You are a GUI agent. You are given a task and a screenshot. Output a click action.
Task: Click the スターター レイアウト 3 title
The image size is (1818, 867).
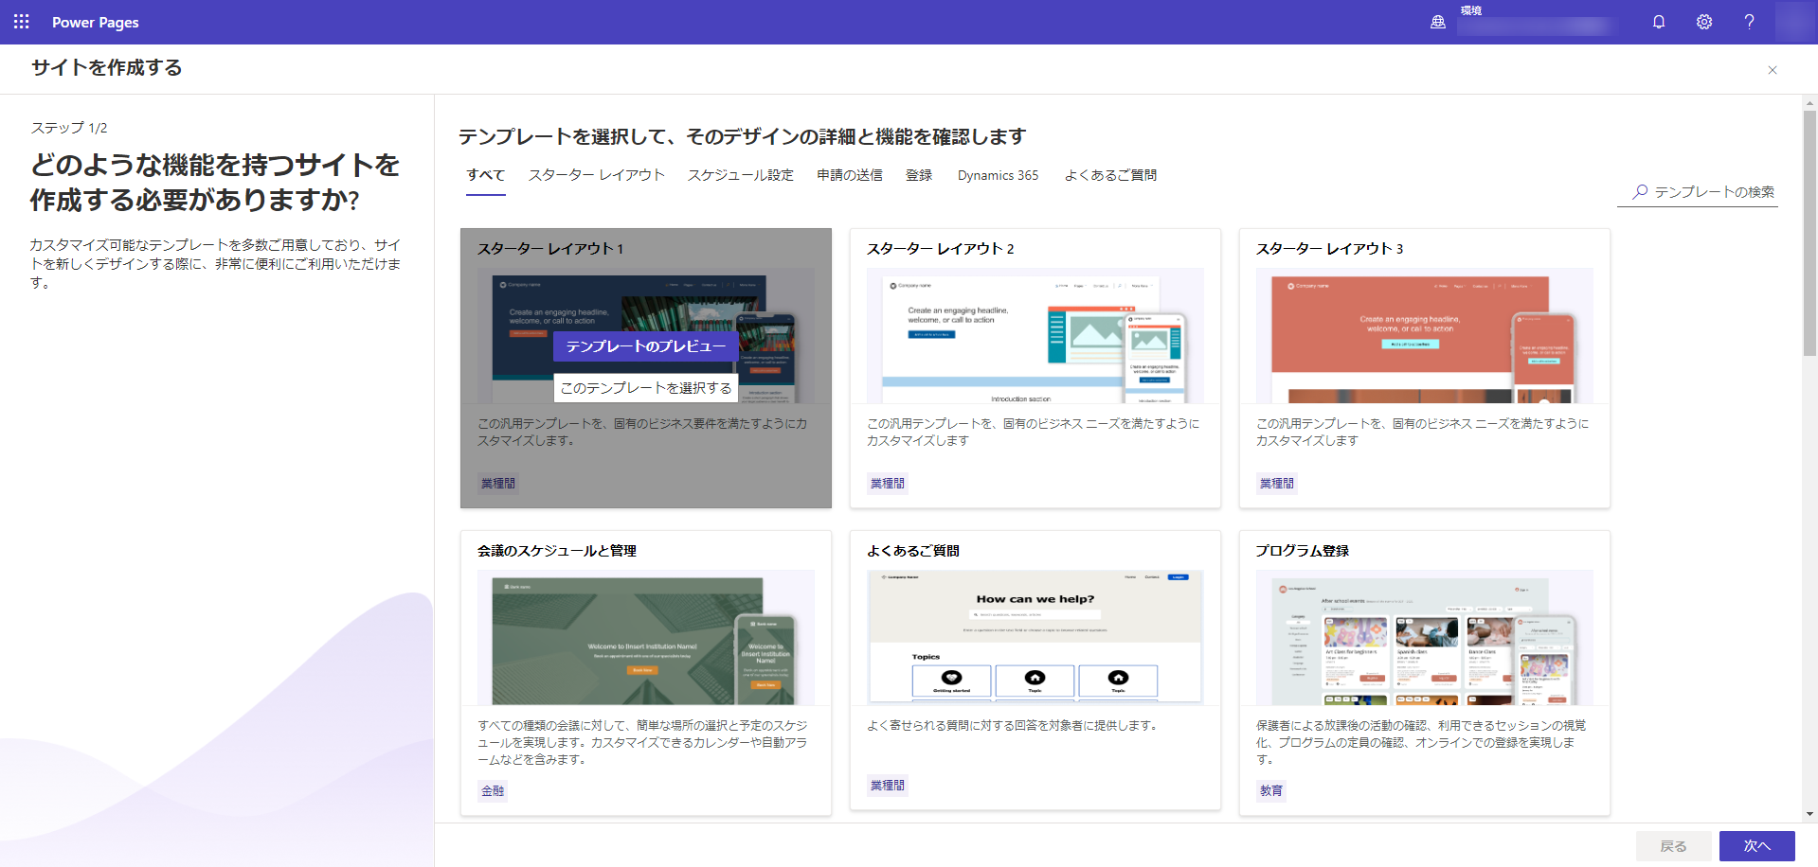pyautogui.click(x=1330, y=249)
